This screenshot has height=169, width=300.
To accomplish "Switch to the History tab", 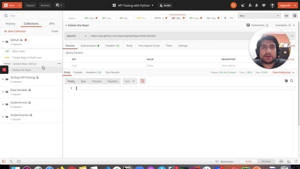I will click(x=10, y=23).
